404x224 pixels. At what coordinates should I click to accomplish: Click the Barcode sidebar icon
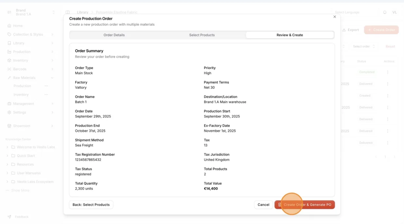(9, 69)
